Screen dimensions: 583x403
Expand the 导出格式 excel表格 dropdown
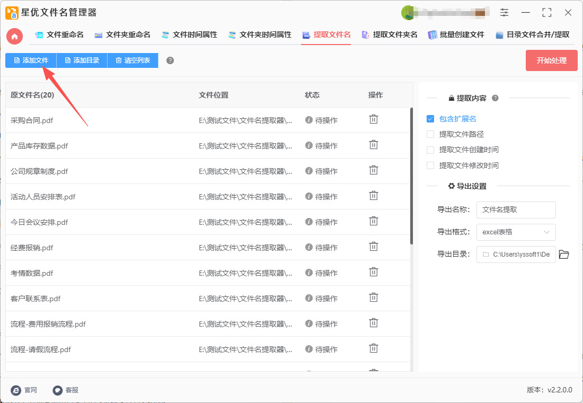pyautogui.click(x=516, y=232)
